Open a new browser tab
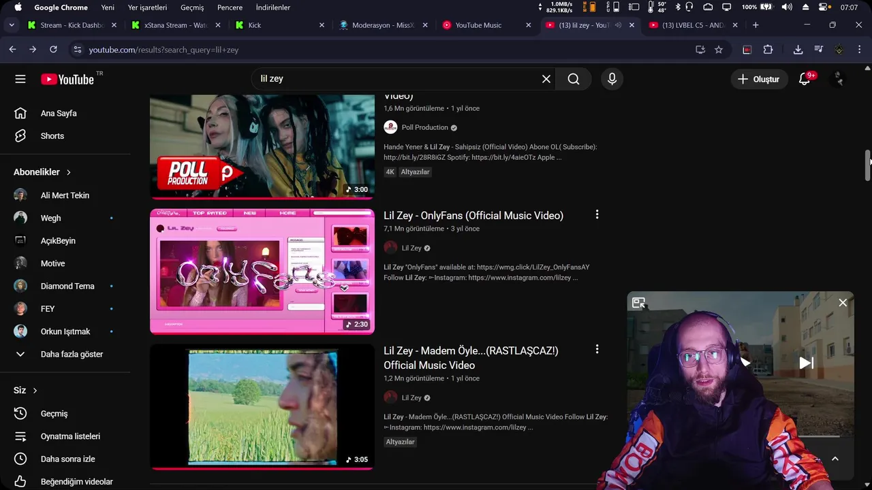The width and height of the screenshot is (872, 490). tap(756, 25)
